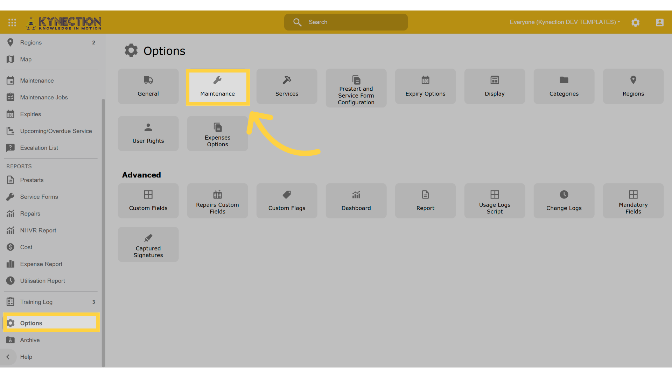This screenshot has width=672, height=378.
Task: Open the Training Log sidebar item
Action: tap(36, 302)
